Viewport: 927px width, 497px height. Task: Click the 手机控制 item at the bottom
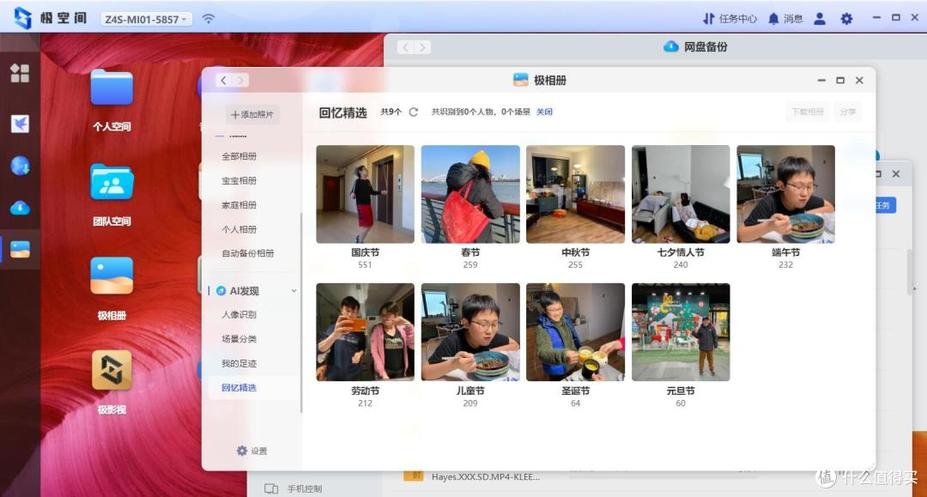[x=294, y=488]
